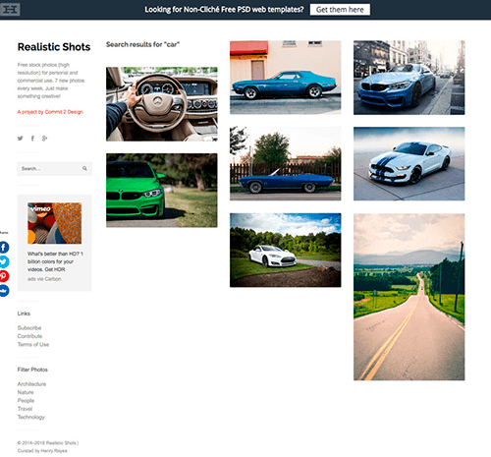Filter photos by Technology

click(31, 417)
